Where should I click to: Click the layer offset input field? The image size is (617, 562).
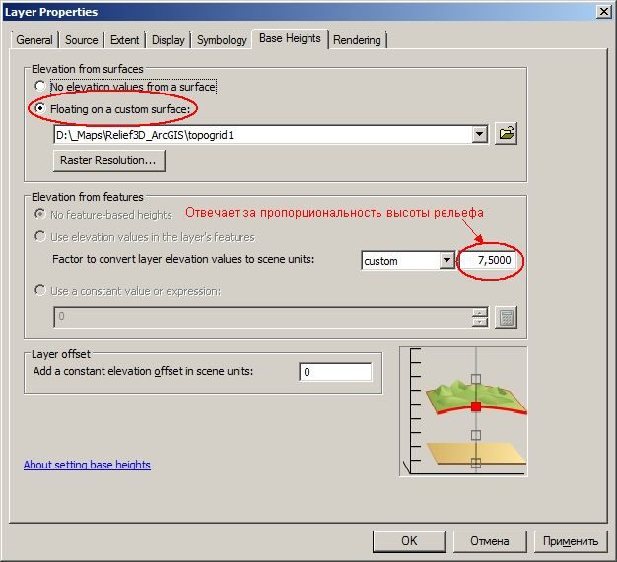[x=335, y=372]
